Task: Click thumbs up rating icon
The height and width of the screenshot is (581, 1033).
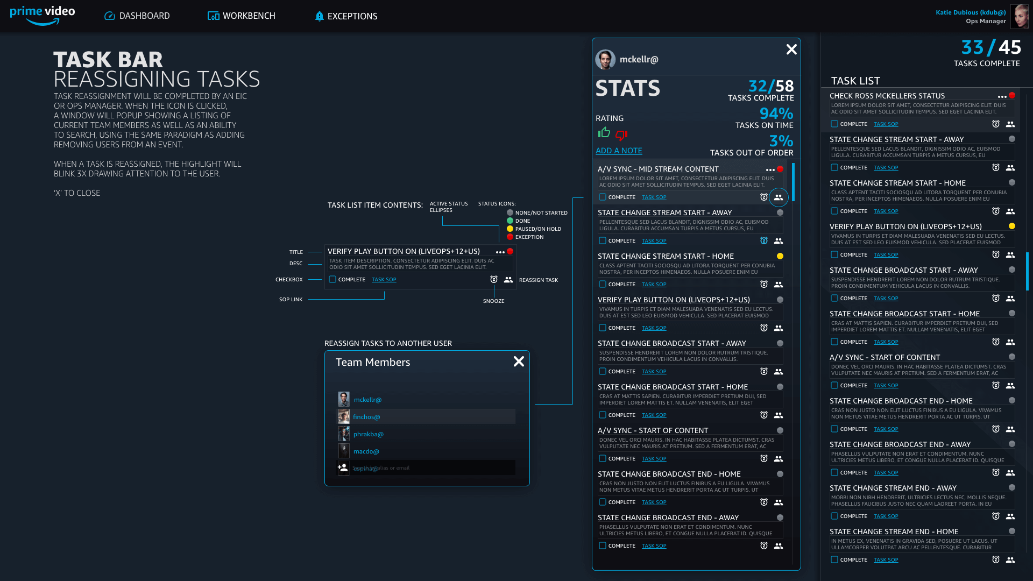Action: click(604, 133)
